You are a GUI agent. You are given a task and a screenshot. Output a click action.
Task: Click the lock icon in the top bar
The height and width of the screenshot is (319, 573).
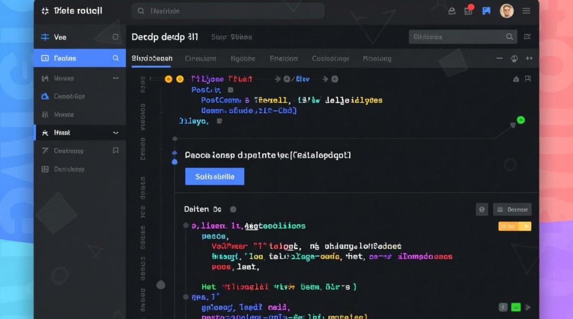(452, 11)
